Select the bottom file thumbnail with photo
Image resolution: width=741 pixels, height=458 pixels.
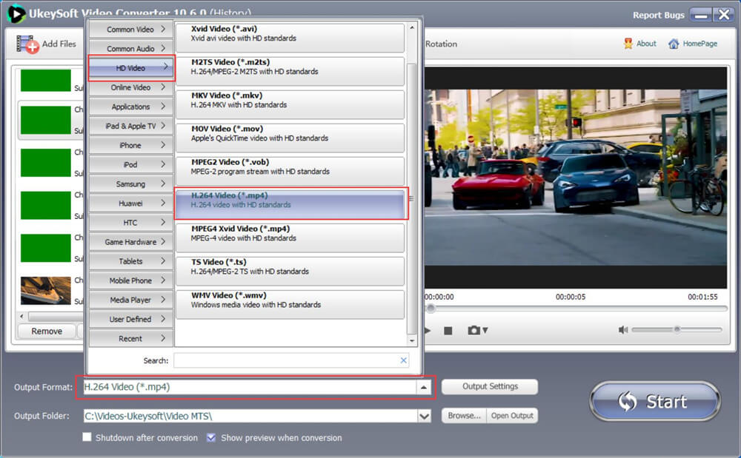[x=45, y=291]
